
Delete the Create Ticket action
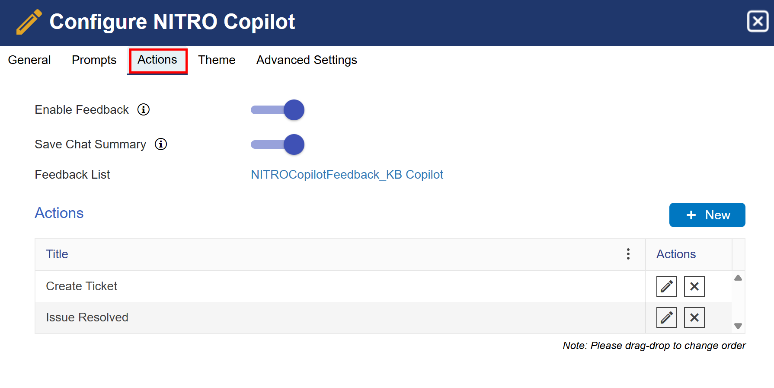pos(694,286)
